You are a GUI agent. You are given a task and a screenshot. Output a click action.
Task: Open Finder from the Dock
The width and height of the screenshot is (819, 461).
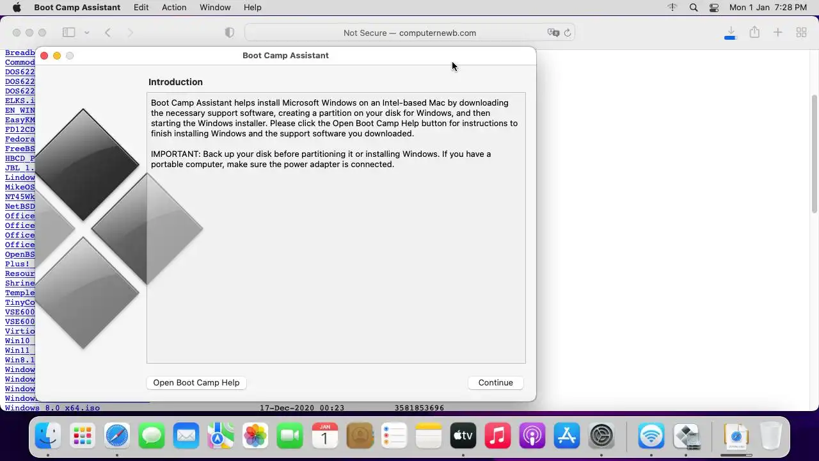[48, 437]
